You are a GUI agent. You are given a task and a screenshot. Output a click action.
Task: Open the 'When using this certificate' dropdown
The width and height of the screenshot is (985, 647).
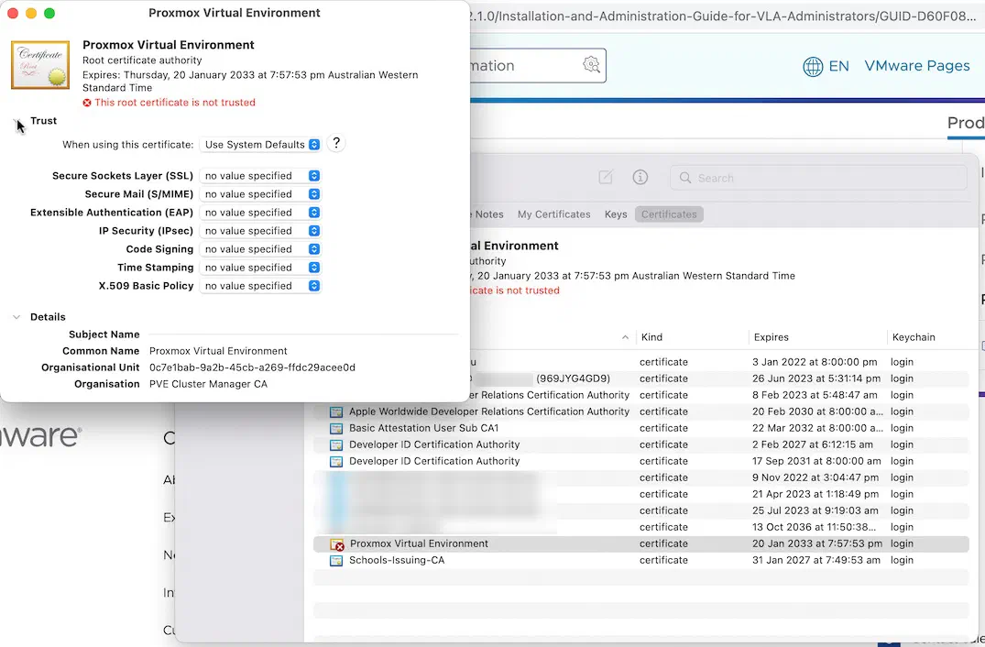[x=260, y=145]
